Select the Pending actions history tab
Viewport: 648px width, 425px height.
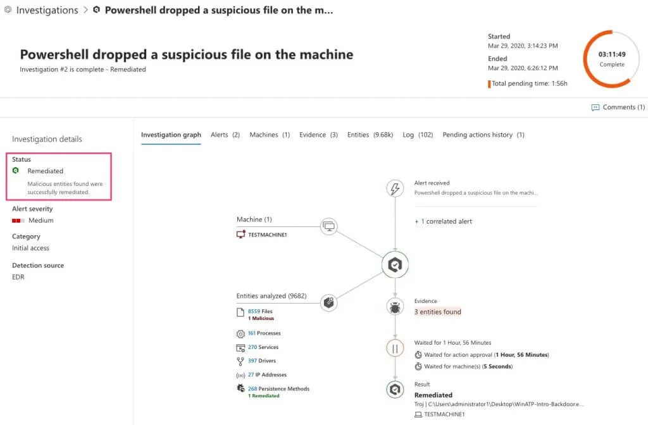pyautogui.click(x=483, y=135)
